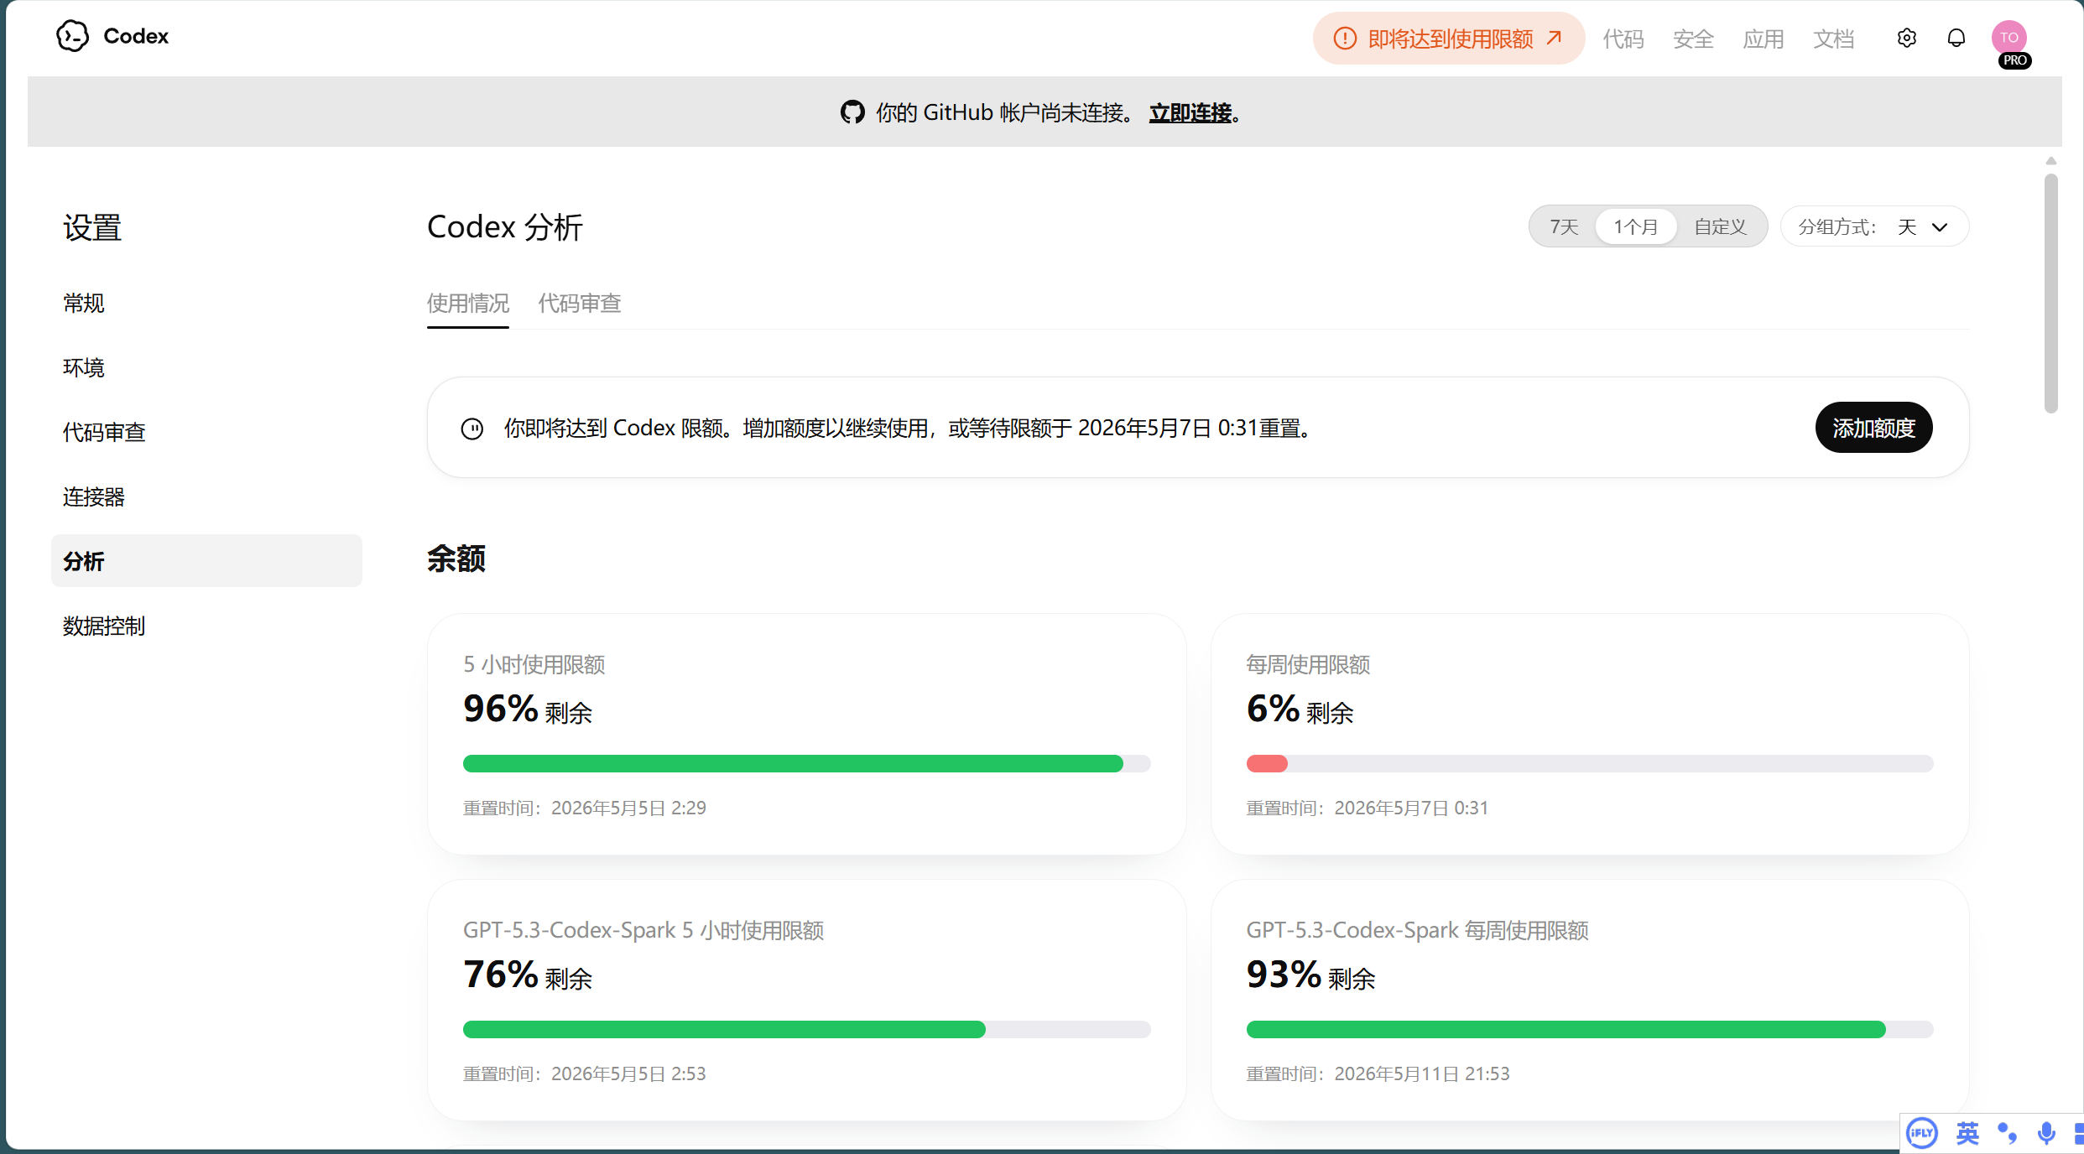Click the 每周使用限额 red progress bar

coord(1590,763)
